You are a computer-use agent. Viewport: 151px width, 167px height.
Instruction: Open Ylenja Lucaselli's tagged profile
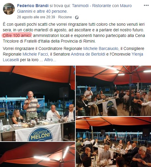[73, 57]
